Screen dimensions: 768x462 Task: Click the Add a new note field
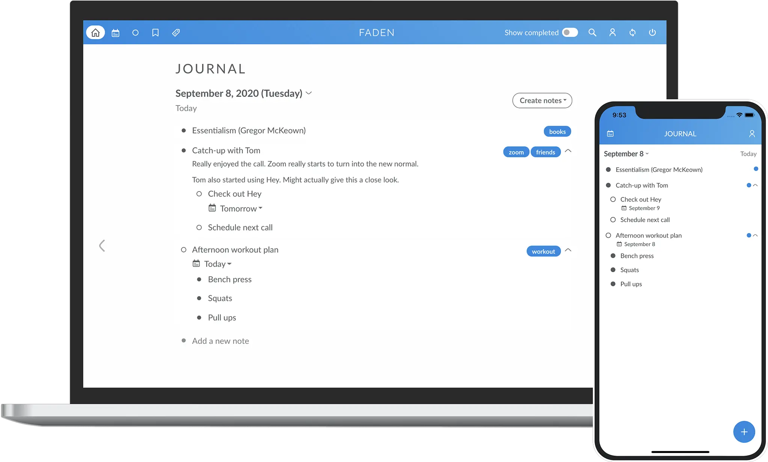(220, 340)
